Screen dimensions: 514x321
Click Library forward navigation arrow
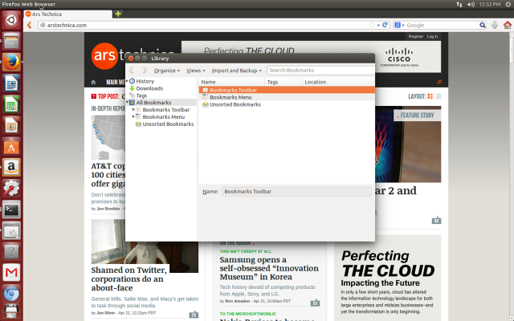click(145, 71)
